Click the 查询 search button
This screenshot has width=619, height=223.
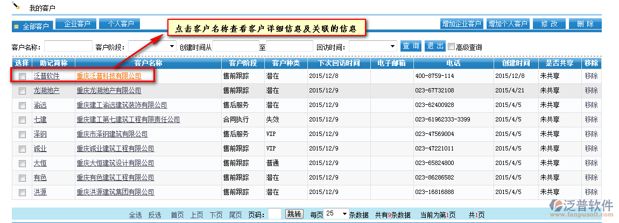(411, 46)
